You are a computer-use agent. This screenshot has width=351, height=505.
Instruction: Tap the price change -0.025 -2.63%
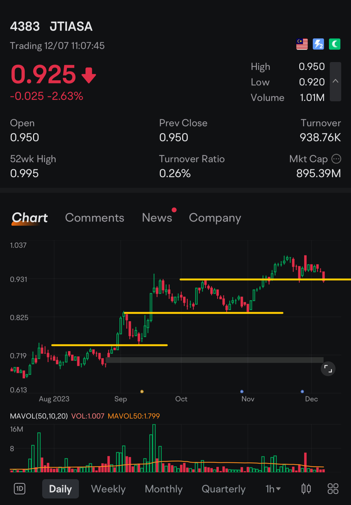point(47,96)
